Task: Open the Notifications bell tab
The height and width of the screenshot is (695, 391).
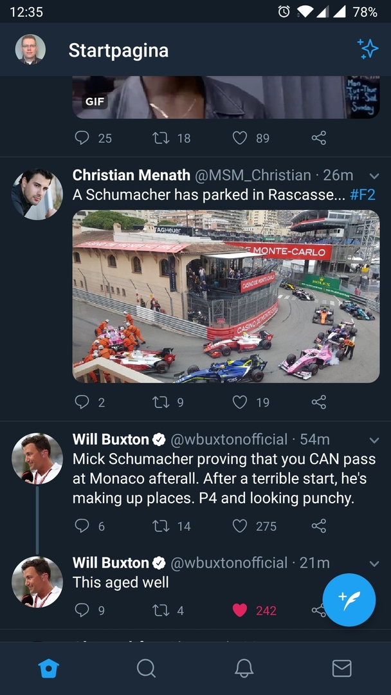Action: tap(244, 669)
